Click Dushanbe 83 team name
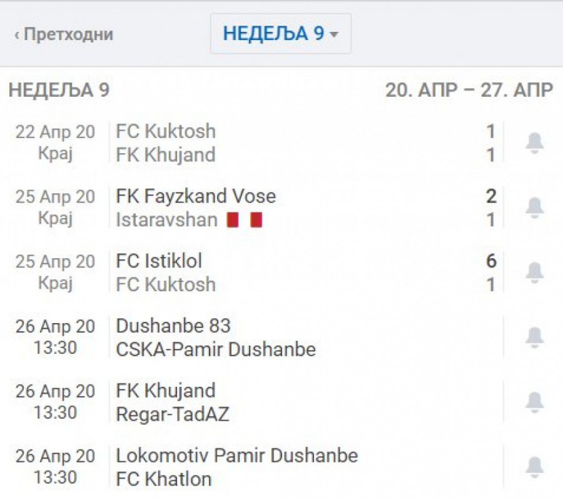Viewport: 563px width, 500px height. 173,326
